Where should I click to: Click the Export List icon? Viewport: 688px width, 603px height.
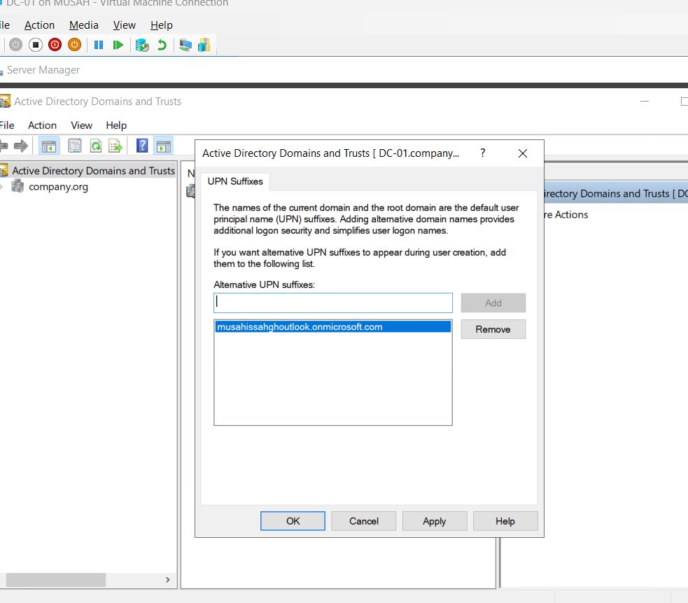point(115,146)
